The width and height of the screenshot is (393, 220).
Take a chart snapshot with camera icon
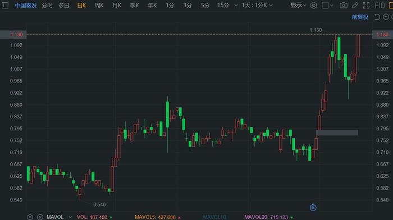pyautogui.click(x=344, y=5)
